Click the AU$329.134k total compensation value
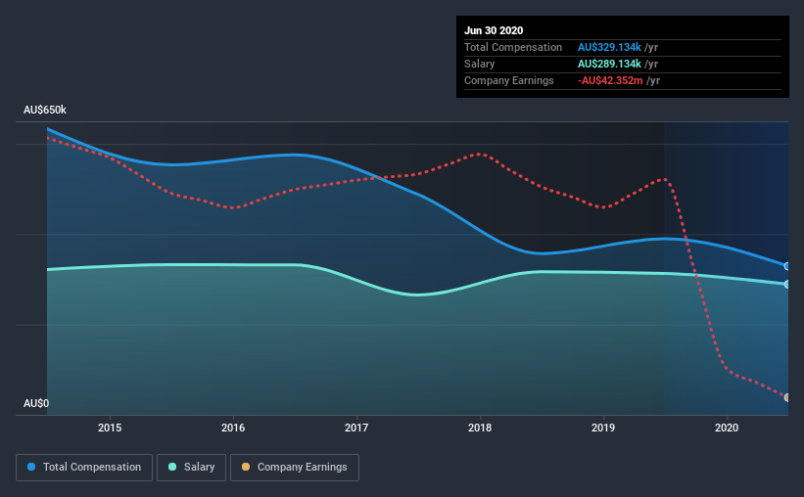 (609, 47)
